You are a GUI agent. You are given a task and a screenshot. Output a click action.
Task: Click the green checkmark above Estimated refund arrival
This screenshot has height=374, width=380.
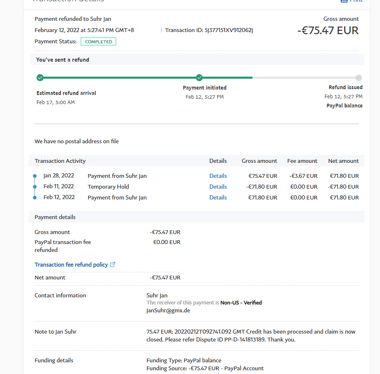40,77
